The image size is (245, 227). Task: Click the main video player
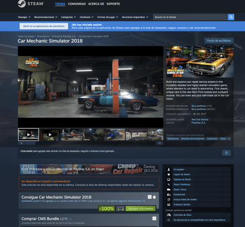[91, 87]
